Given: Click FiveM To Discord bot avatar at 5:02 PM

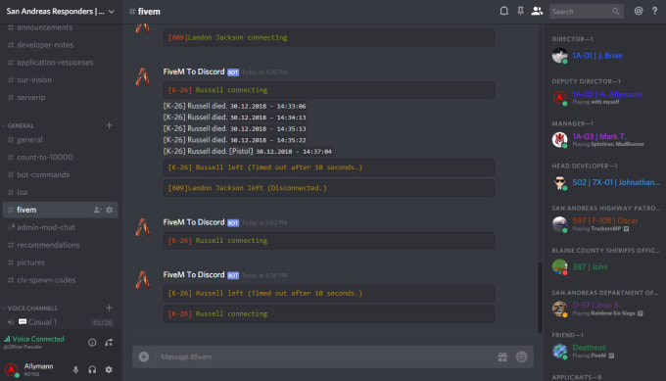Looking at the screenshot, I should point(143,227).
